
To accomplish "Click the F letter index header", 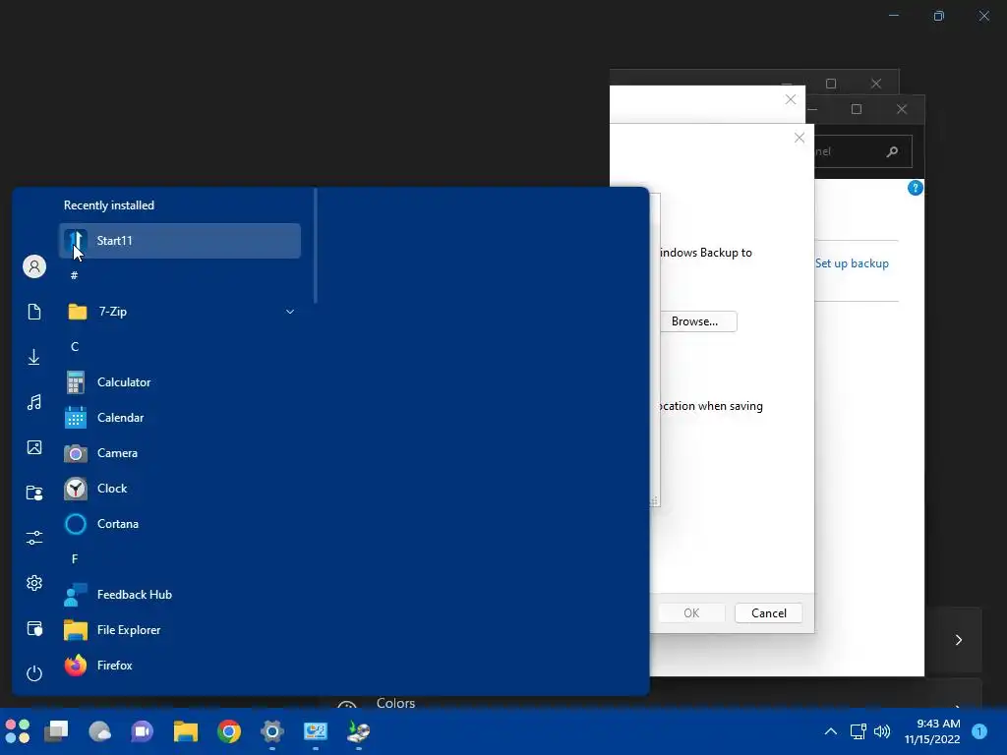I will click(75, 559).
